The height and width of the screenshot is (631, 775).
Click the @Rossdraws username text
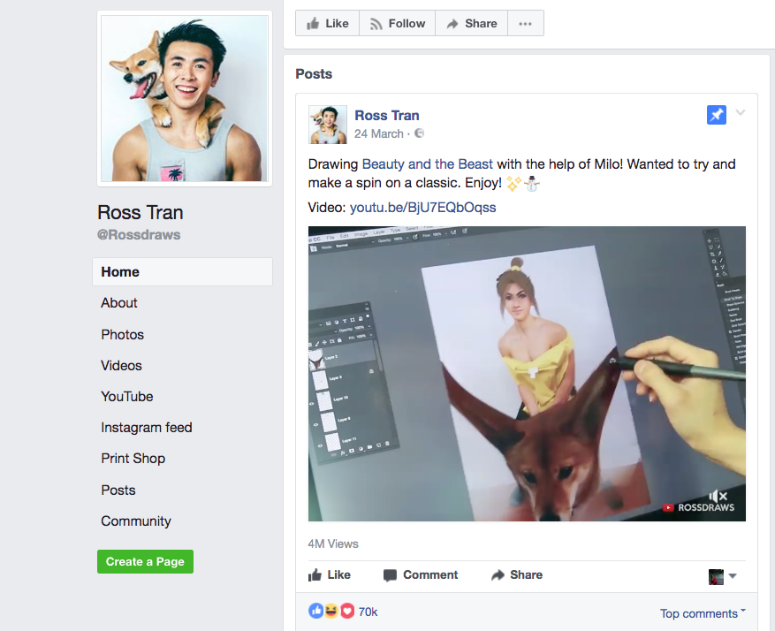[139, 235]
